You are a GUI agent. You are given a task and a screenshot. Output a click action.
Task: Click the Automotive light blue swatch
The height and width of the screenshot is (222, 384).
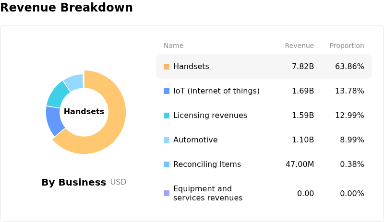point(167,140)
